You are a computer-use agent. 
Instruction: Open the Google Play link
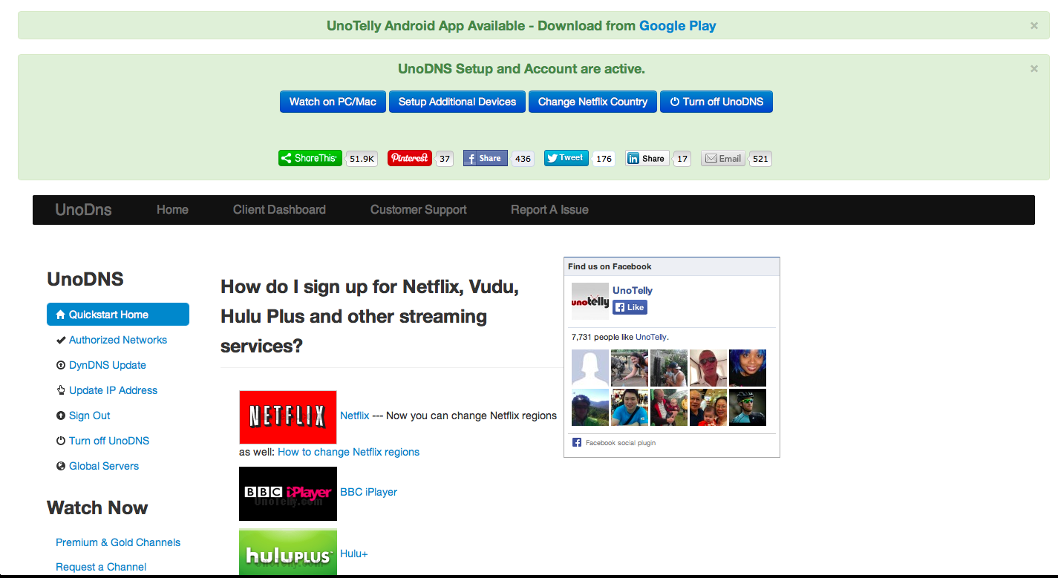677,25
